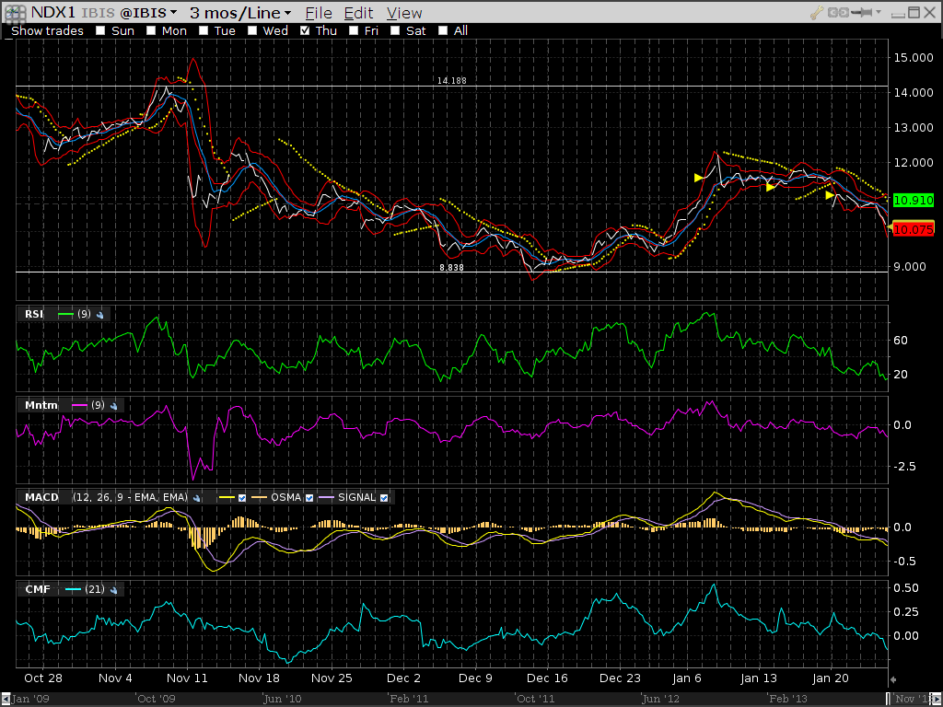Click the CMF cyan line color swatch
943x707 pixels.
pyautogui.click(x=73, y=590)
